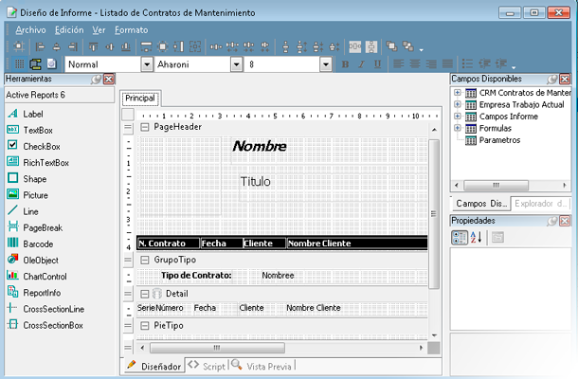Open the Normal style dropdown
578x379 pixels.
click(x=147, y=64)
